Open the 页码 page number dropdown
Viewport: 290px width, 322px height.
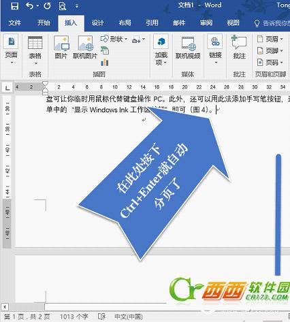tap(270, 62)
